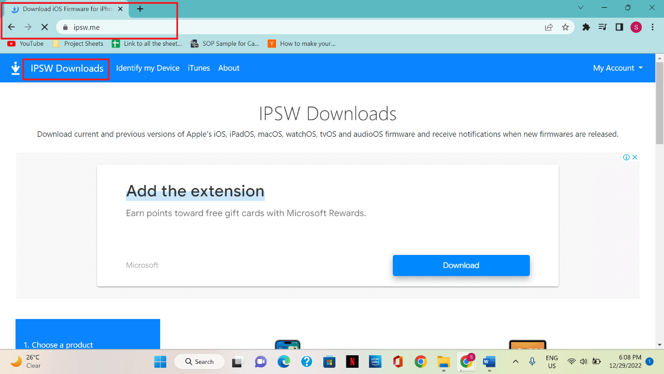The width and height of the screenshot is (664, 374).
Task: Click the Chrome extensions puzzle icon
Action: [x=585, y=27]
